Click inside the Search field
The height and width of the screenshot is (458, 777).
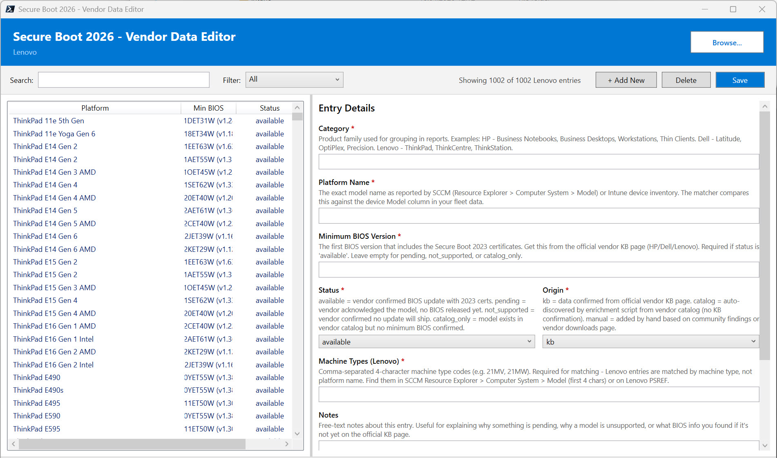[123, 80]
